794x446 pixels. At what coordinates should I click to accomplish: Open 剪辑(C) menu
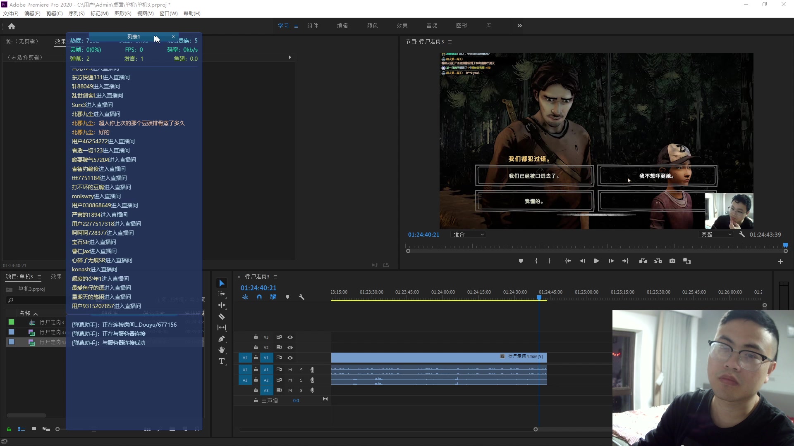point(54,14)
